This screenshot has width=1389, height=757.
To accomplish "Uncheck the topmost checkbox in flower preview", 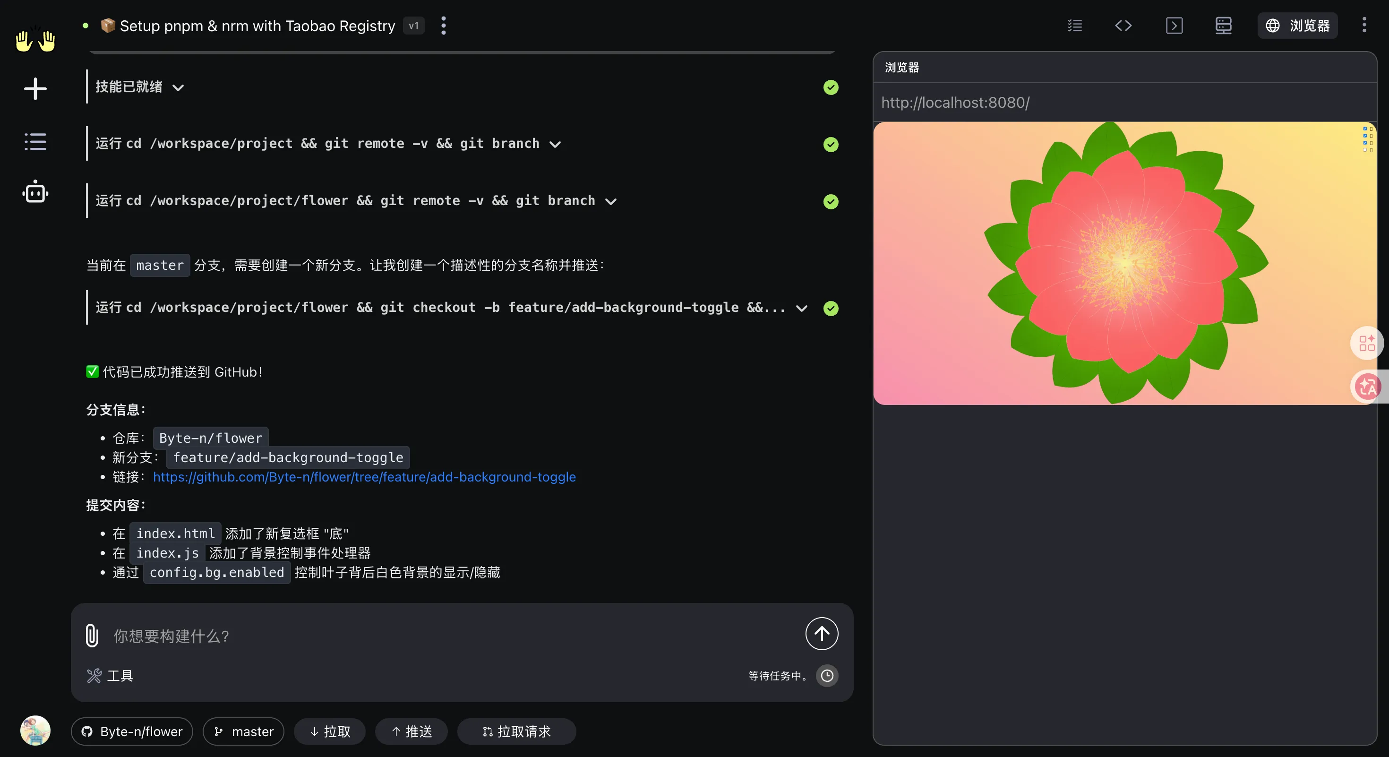I will point(1365,129).
